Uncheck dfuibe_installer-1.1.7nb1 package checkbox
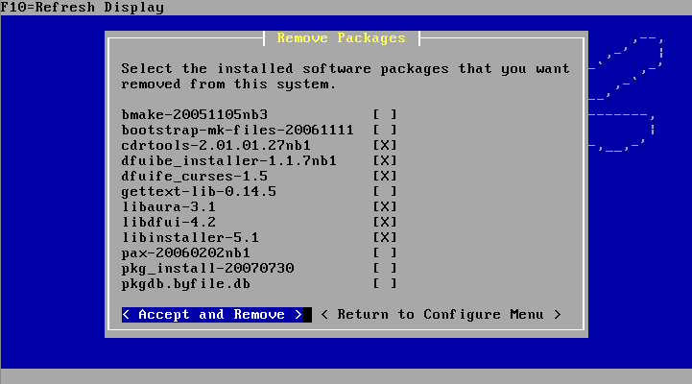The height and width of the screenshot is (384, 692). (385, 160)
